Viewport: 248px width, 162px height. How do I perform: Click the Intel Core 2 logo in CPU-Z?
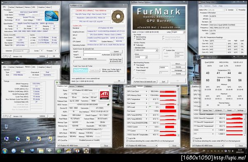[52, 16]
